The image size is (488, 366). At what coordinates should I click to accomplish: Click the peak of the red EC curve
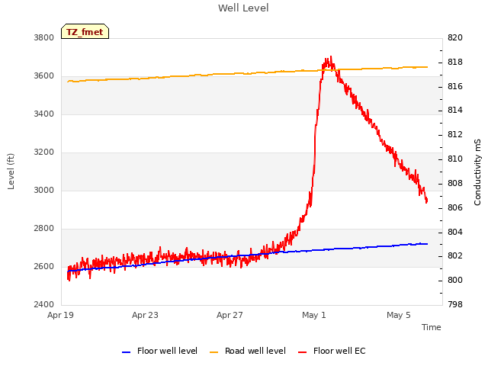point(330,57)
